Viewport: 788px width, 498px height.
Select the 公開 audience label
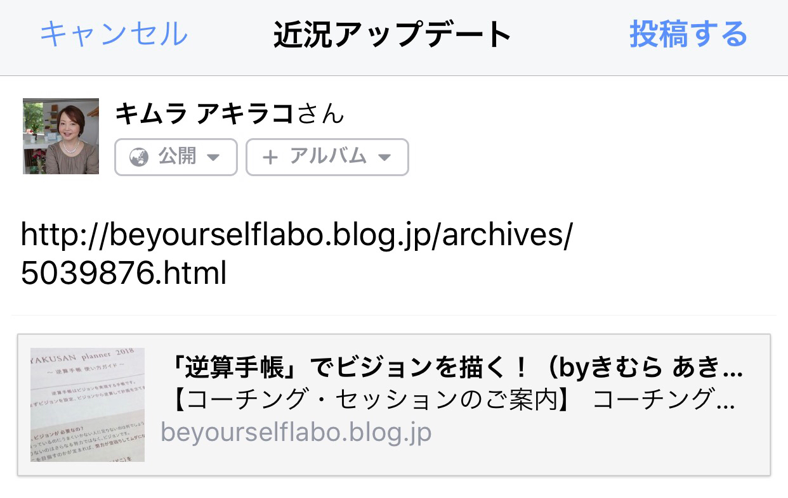tap(177, 156)
